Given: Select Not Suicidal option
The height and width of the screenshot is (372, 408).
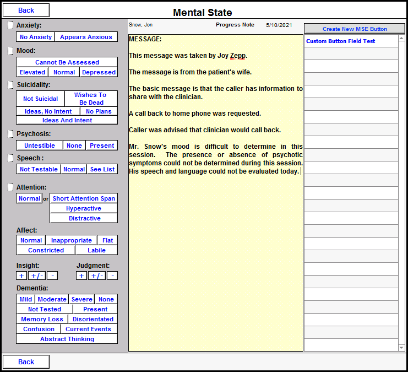Looking at the screenshot, I should (40, 99).
